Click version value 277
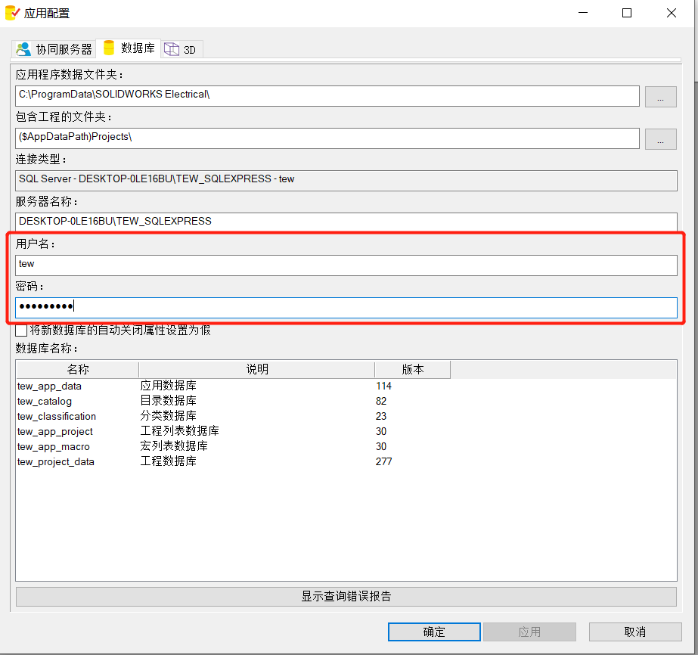 point(383,461)
